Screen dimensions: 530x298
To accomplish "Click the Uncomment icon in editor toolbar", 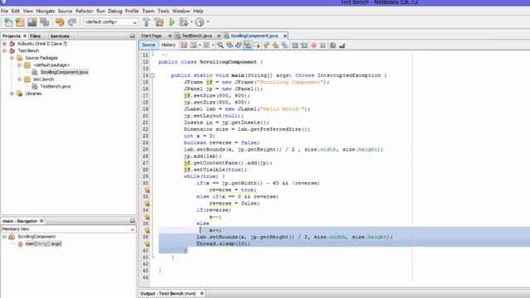I will [342, 46].
